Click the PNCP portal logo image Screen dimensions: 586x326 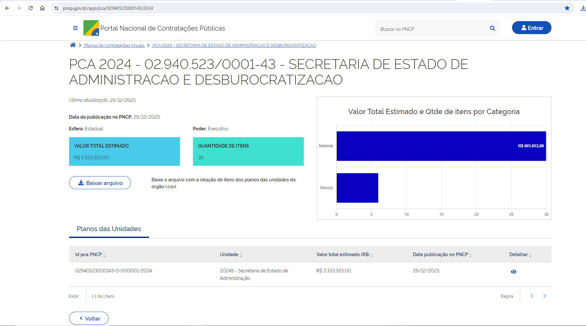(91, 28)
